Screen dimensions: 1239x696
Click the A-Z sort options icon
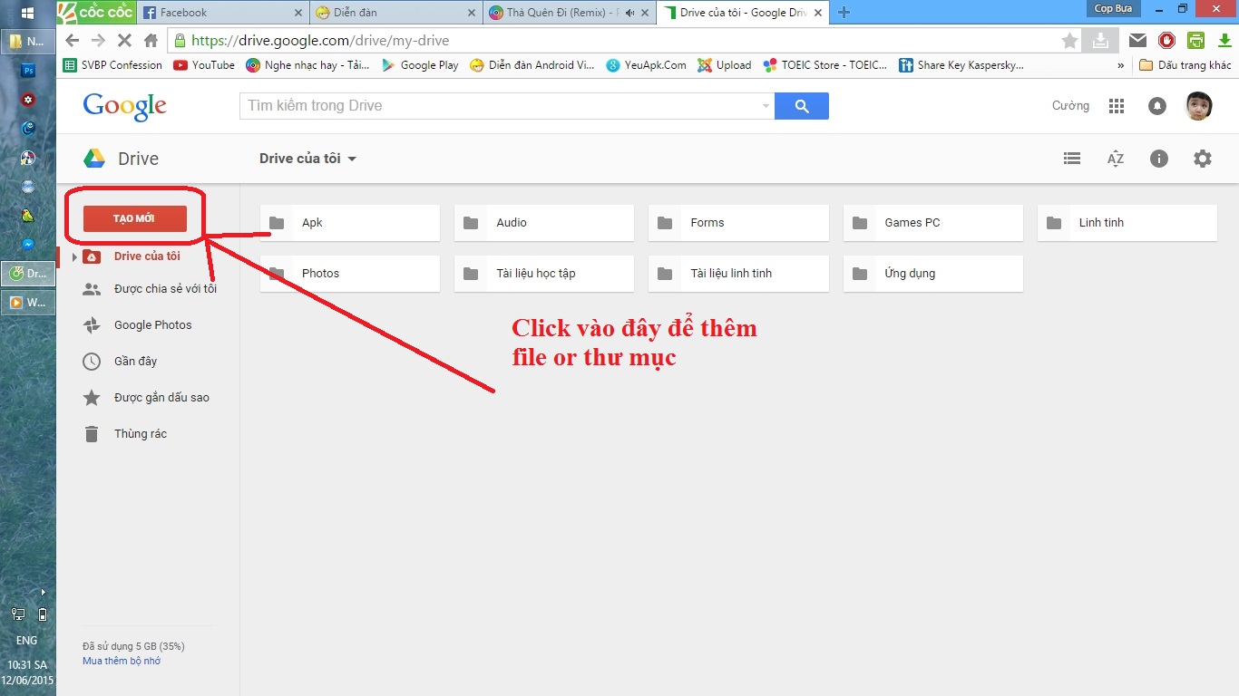1116,159
